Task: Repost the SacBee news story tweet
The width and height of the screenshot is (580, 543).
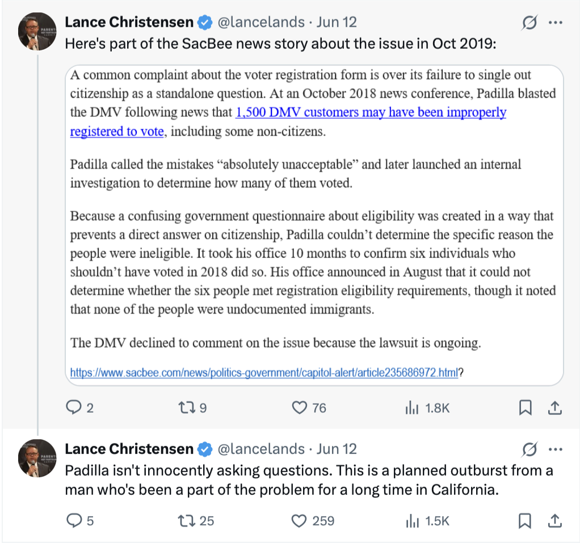Action: pyautogui.click(x=185, y=408)
